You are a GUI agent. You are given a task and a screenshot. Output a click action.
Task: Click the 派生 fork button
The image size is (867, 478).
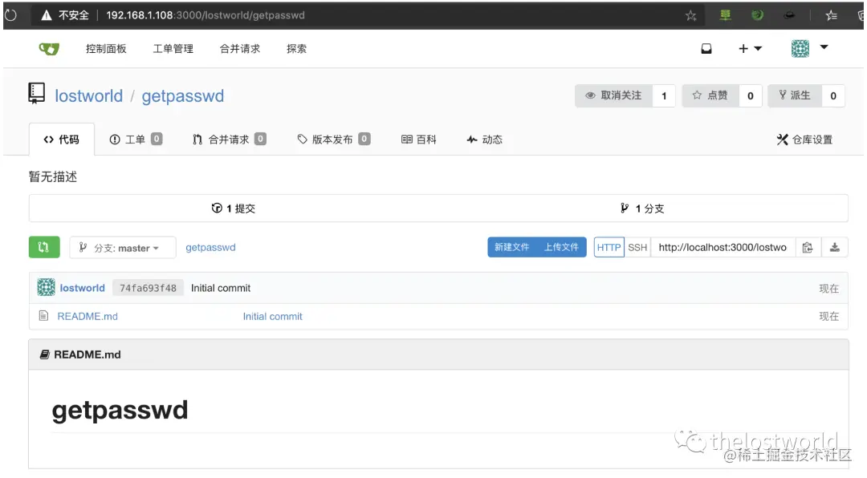795,95
